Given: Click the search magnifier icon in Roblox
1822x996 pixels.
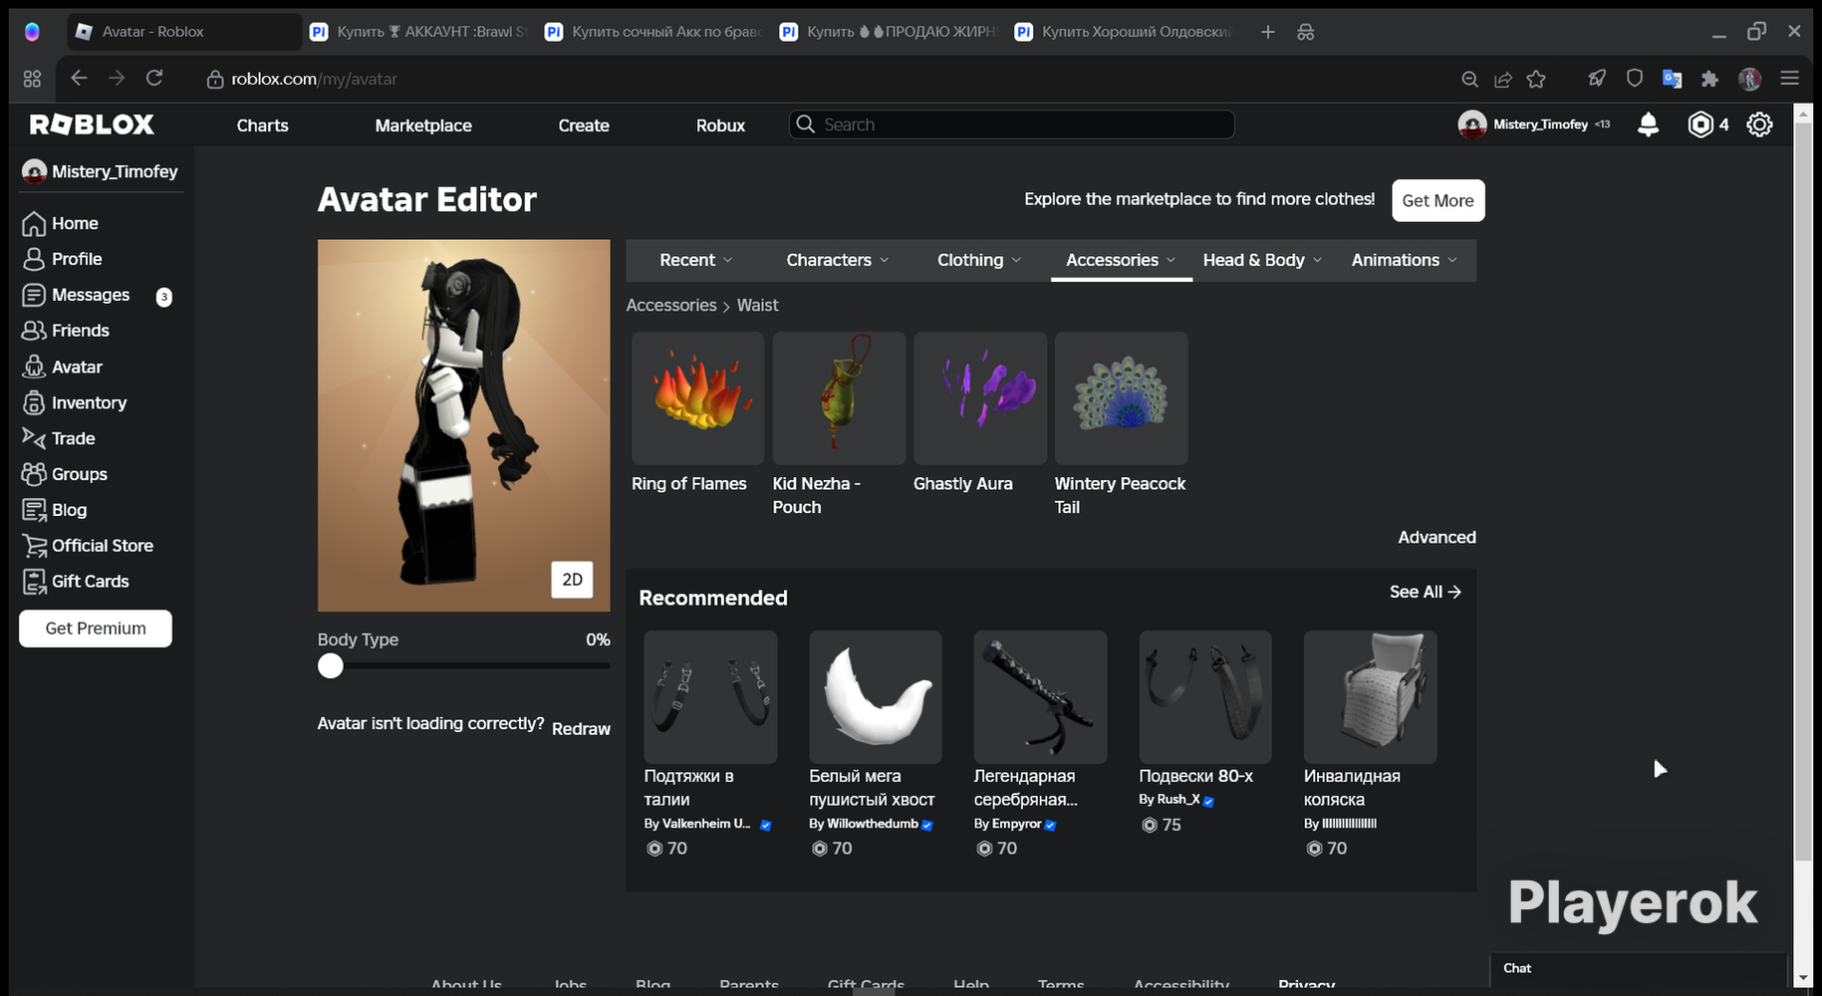Looking at the screenshot, I should pos(805,124).
